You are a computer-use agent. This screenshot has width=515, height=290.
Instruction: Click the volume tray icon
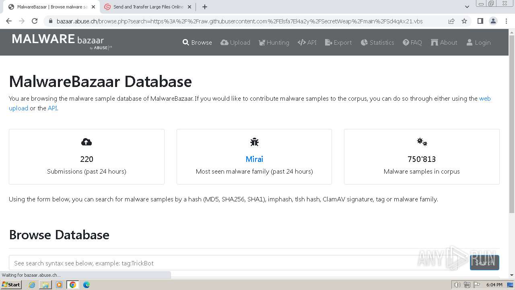(457, 285)
